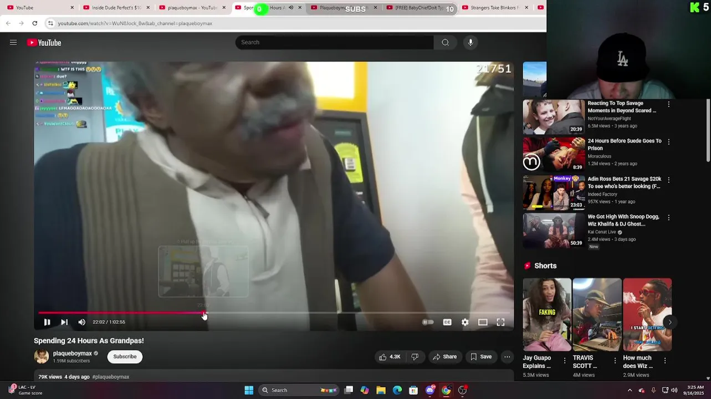711x399 pixels.
Task: Open Beyond Scared reaction video thumbnail
Action: tap(554, 117)
